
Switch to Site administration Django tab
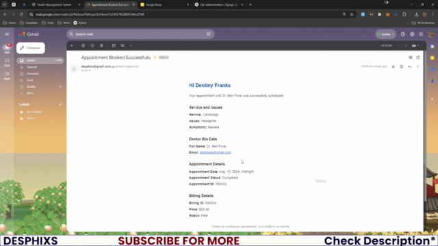click(219, 5)
